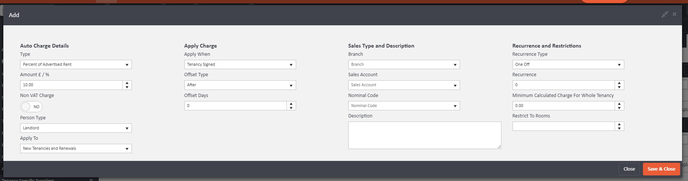Open the Sales Account dropdown

tap(404, 85)
